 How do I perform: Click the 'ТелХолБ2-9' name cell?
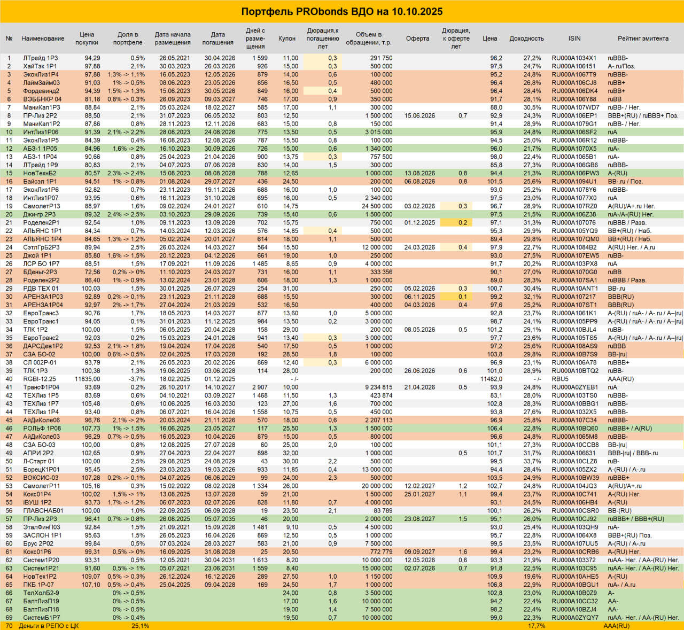coord(41,593)
